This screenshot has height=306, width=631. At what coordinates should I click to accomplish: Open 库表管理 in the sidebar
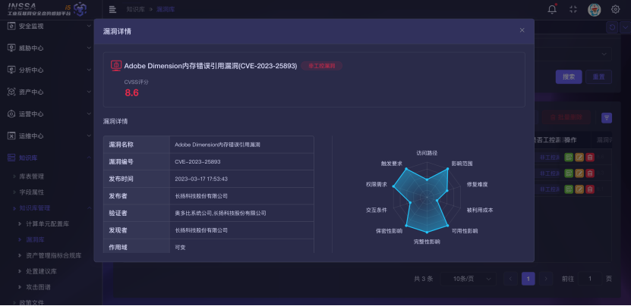[x=32, y=176]
